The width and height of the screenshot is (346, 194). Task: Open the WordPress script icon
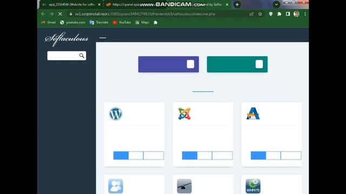point(116,114)
